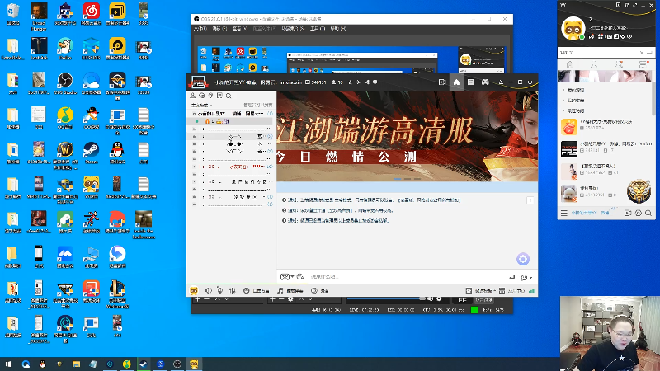Open the last OBS menu-bar item on the right
This screenshot has width=660, height=371.
tap(337, 29)
